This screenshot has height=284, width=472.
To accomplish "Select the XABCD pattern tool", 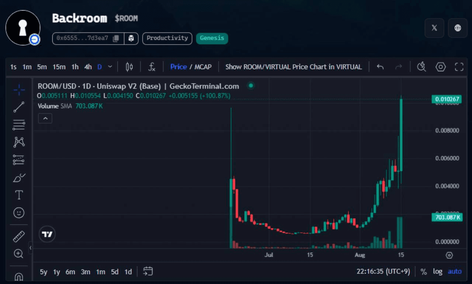I will click(19, 142).
